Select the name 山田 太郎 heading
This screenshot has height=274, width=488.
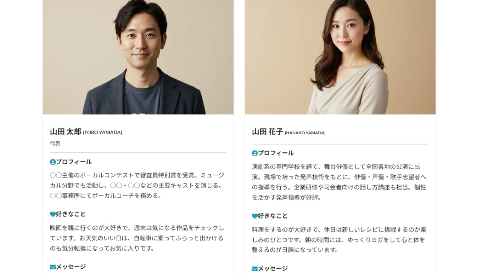(x=66, y=132)
